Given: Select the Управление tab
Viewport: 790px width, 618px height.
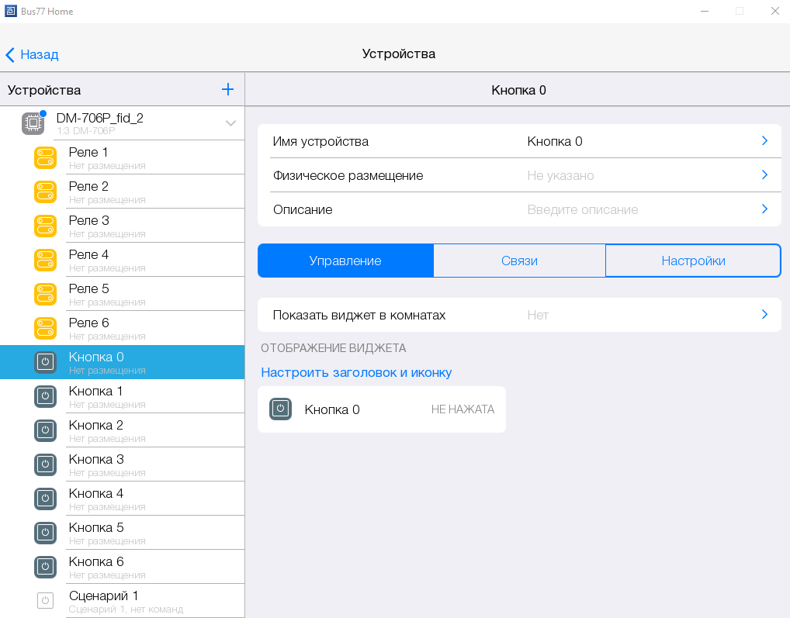Looking at the screenshot, I should click(x=345, y=261).
